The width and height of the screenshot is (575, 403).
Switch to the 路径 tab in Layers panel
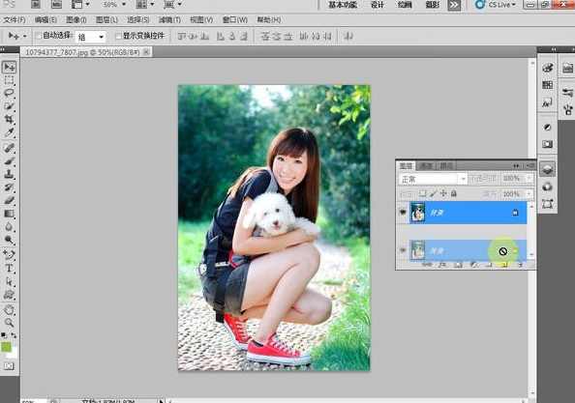click(x=446, y=166)
